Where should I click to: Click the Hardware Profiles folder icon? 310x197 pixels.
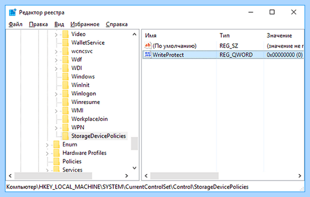[56, 153]
